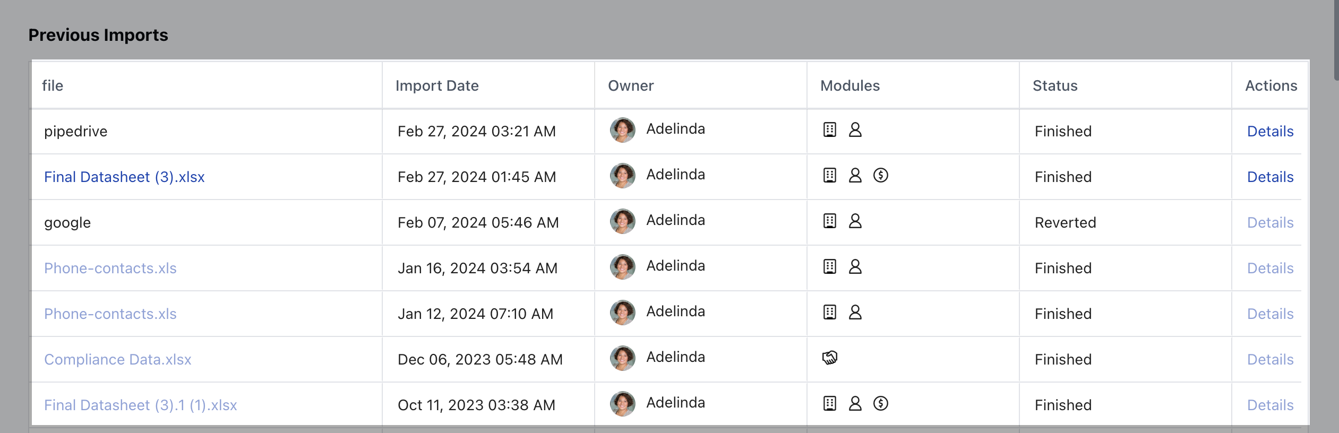Click Adelinda's avatar in the google row
This screenshot has height=433, width=1339.
click(622, 221)
